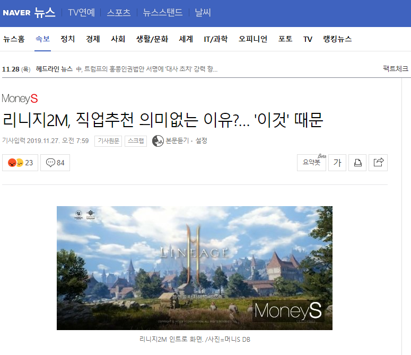The height and width of the screenshot is (355, 411).
Task: Switch to the 정치 tab
Action: [x=68, y=39]
